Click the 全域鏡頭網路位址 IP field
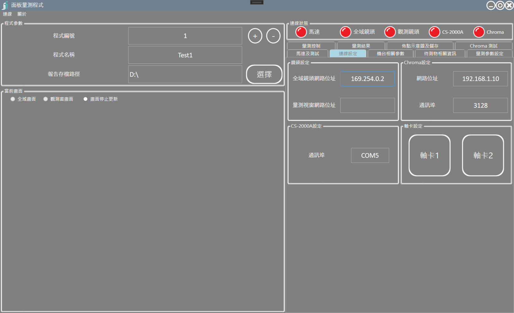514x313 pixels. click(368, 79)
